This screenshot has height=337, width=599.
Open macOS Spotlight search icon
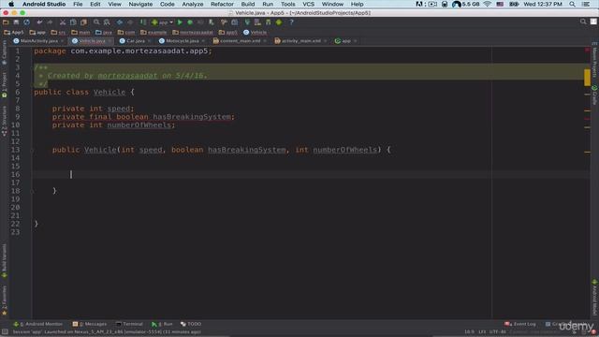[572, 4]
